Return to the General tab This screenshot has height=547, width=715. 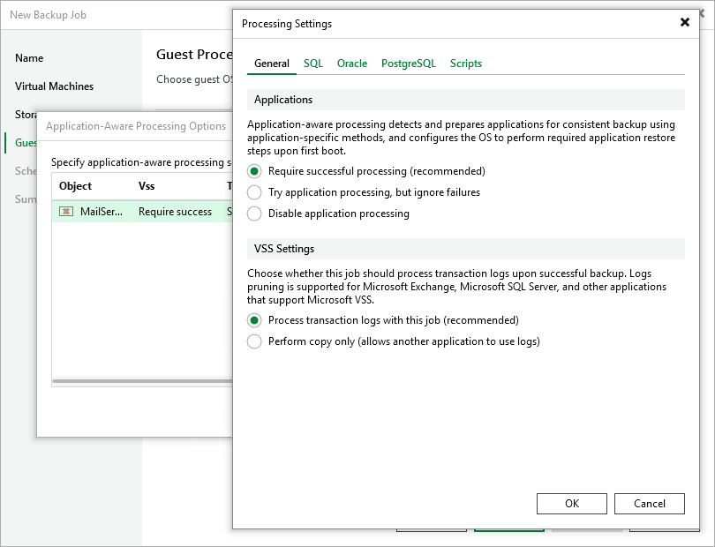pyautogui.click(x=271, y=64)
